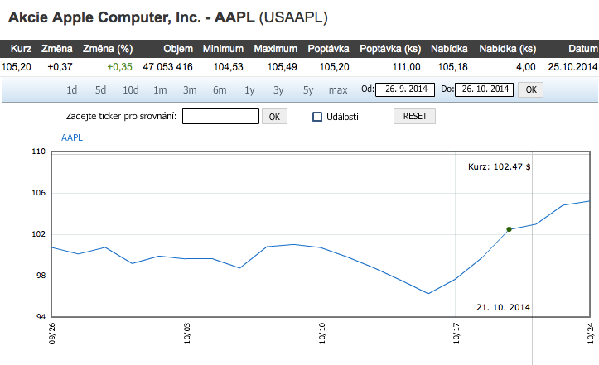
Task: Click the Objem column header
Action: tap(178, 49)
